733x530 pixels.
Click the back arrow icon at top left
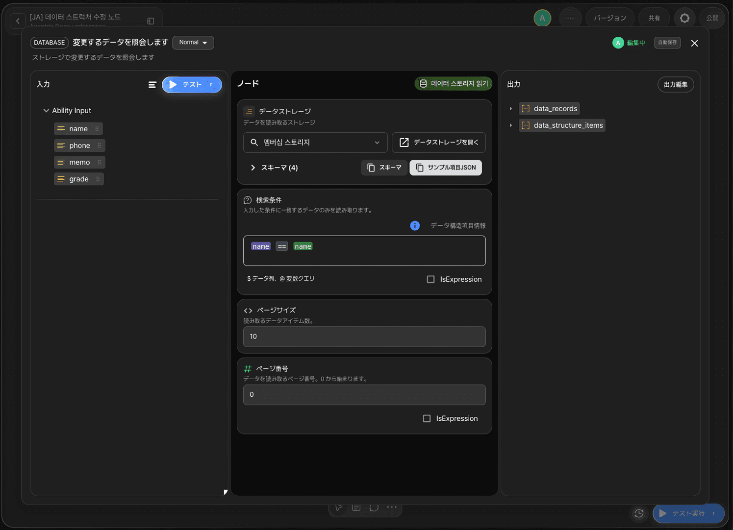point(18,21)
